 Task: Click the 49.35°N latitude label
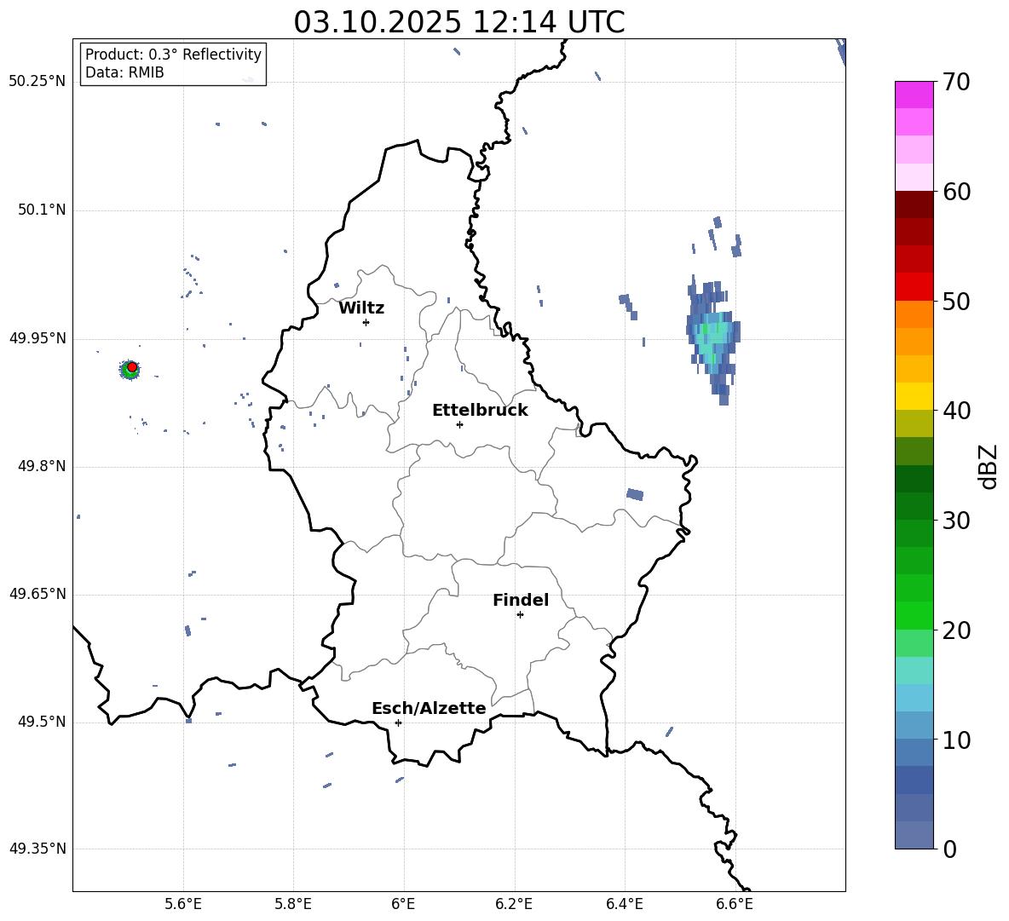37,849
